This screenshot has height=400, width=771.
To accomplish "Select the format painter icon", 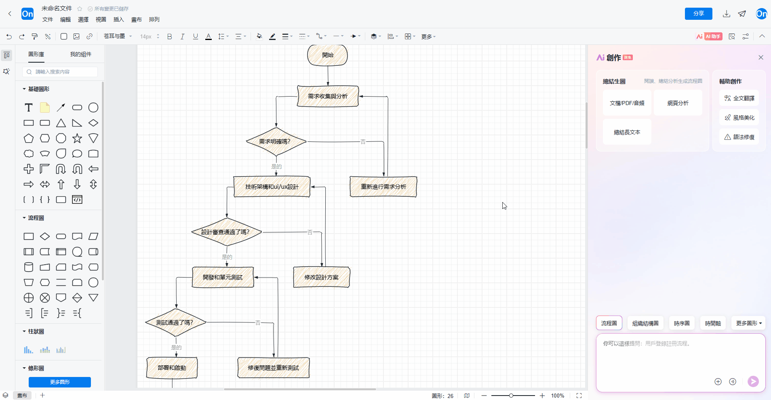I will (35, 36).
